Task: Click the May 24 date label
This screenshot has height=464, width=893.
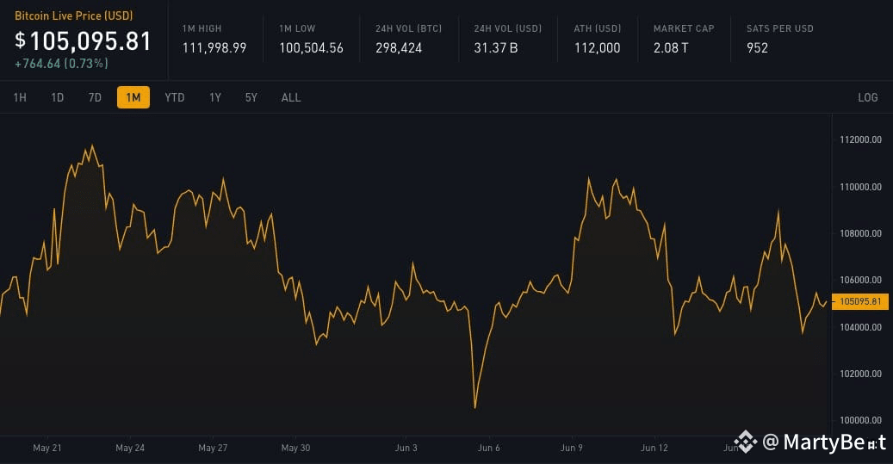Action: coord(130,448)
